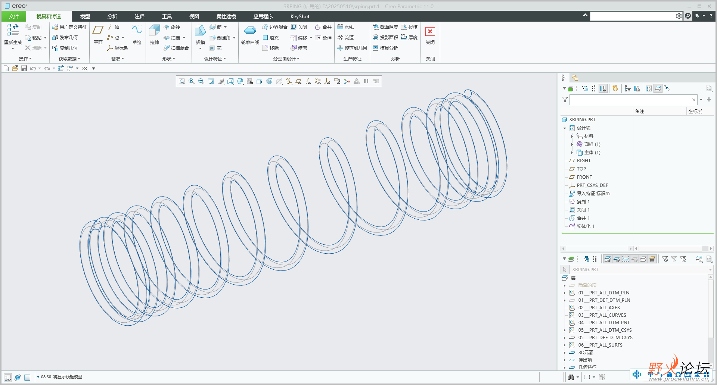
Task: Expand layer 01__PRT_ALL_DTM_PLN
Action: (565, 293)
